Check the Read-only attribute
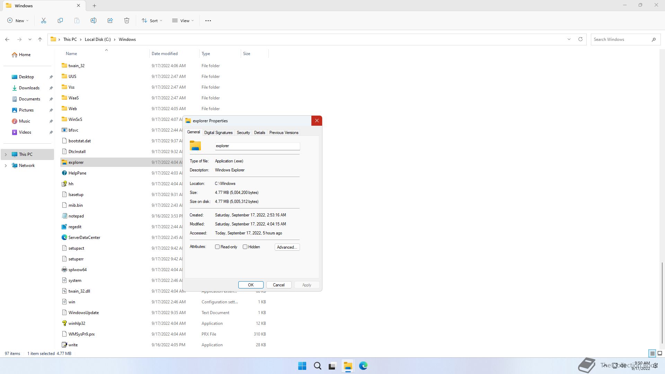 coord(217,247)
